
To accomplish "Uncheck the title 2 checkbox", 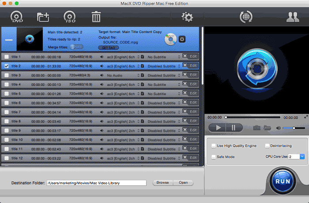I will [x=7, y=66].
